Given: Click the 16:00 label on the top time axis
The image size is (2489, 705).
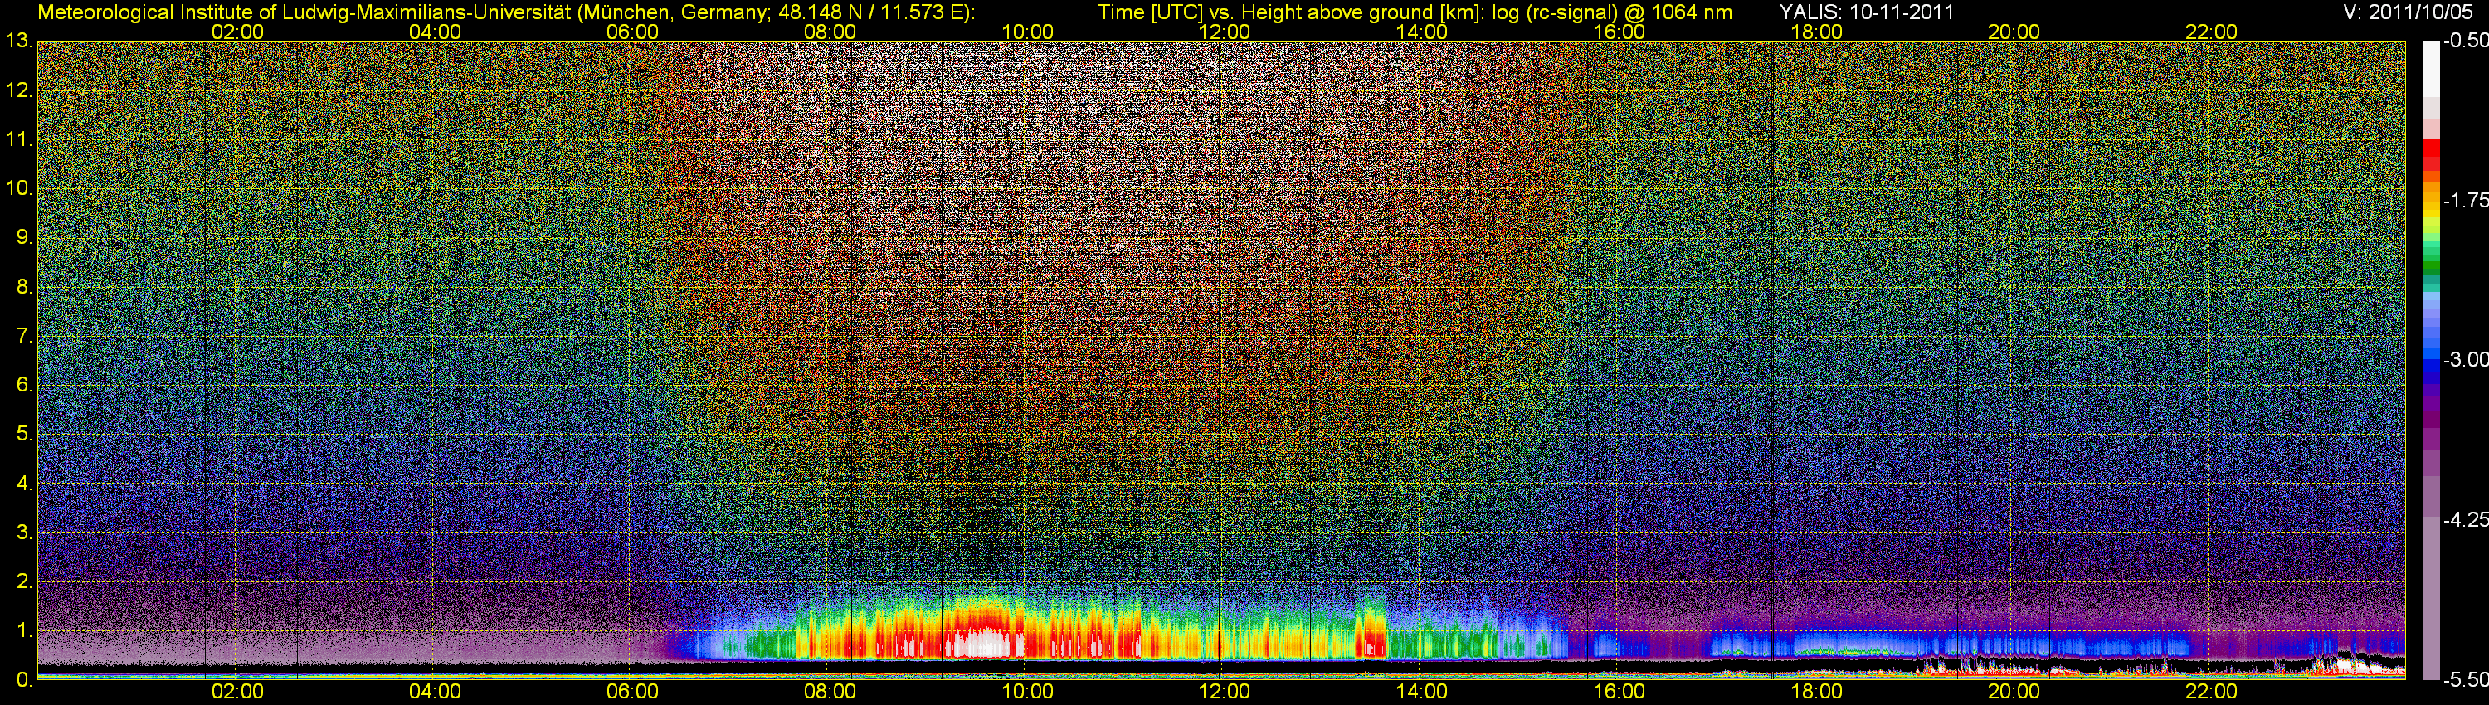Looking at the screenshot, I should tap(1620, 32).
